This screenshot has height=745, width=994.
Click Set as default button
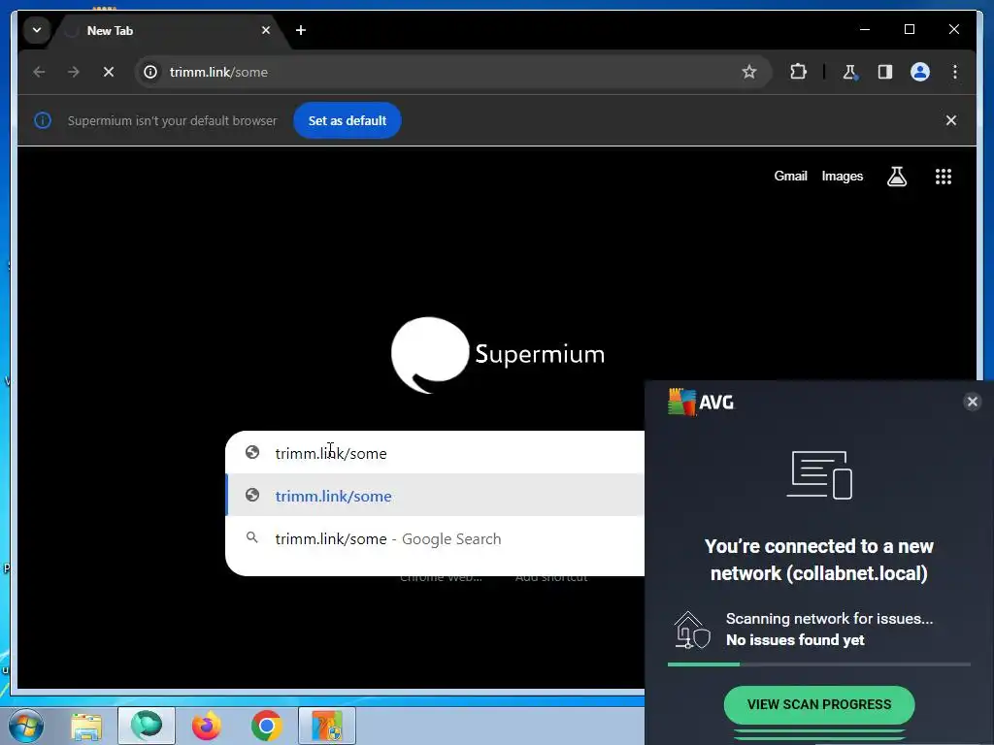[347, 120]
